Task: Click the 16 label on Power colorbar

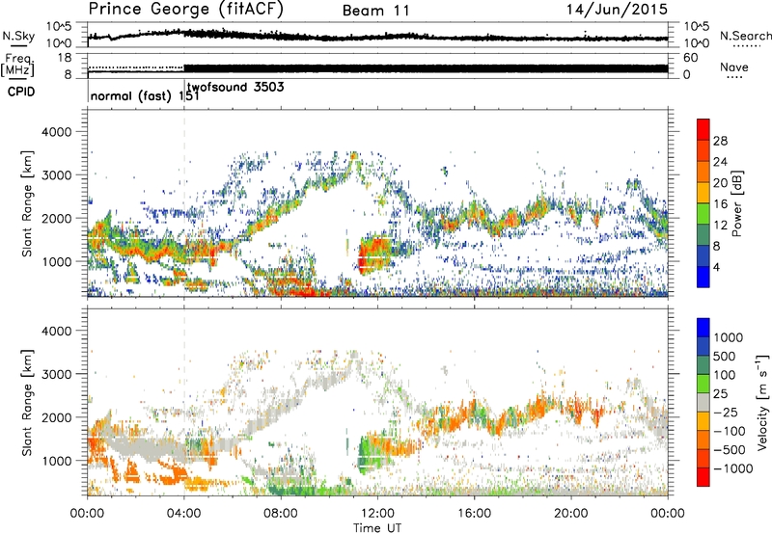Action: pos(720,204)
